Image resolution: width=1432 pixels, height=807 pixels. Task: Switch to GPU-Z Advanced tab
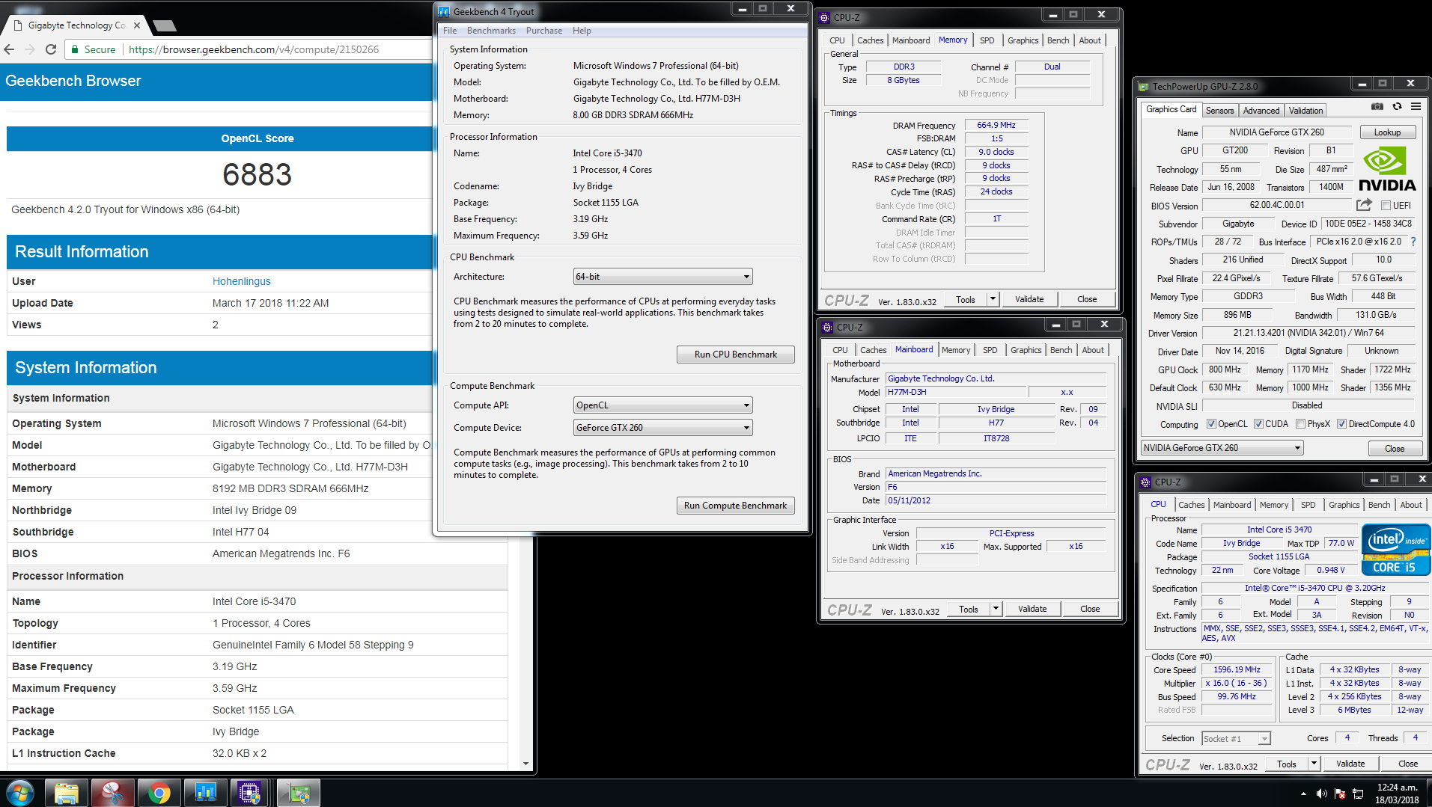1261,111
